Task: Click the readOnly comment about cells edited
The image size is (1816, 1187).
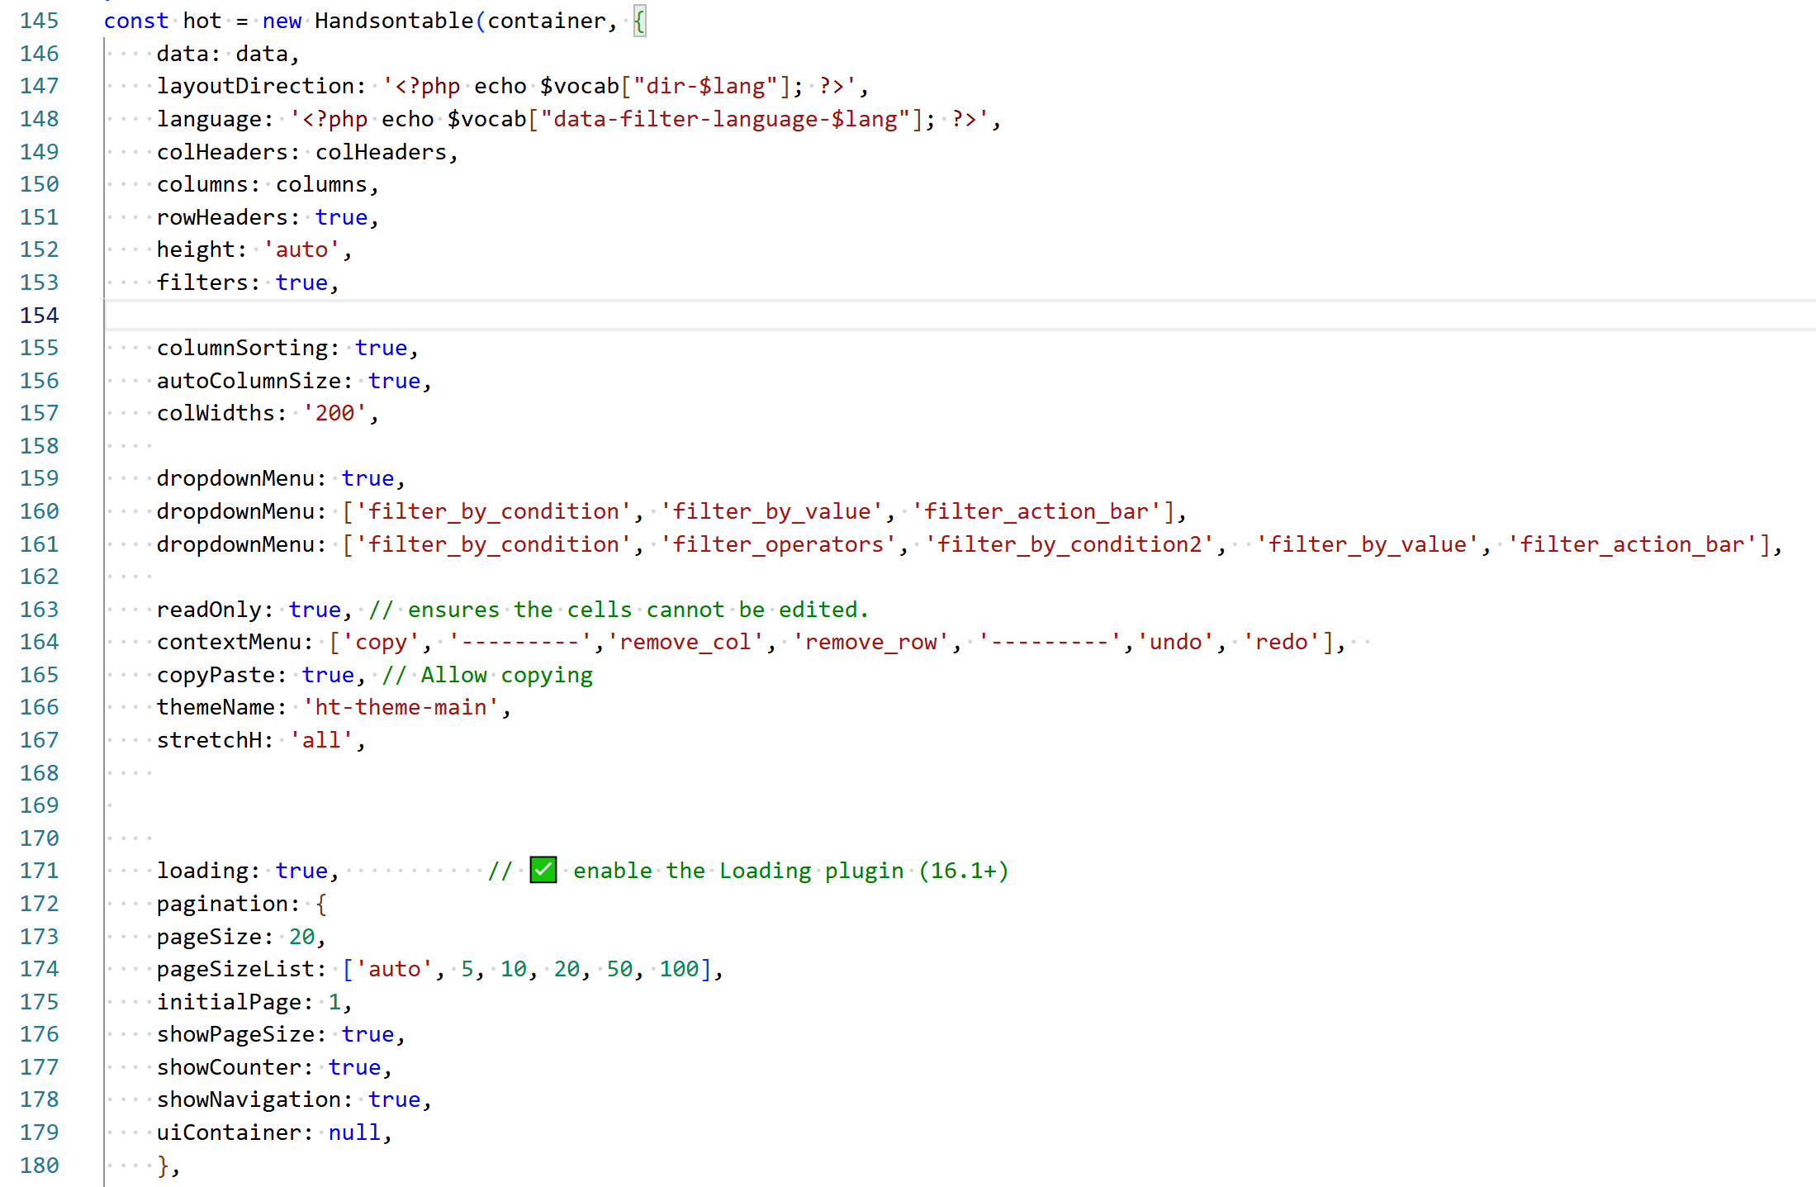Action: click(x=619, y=610)
